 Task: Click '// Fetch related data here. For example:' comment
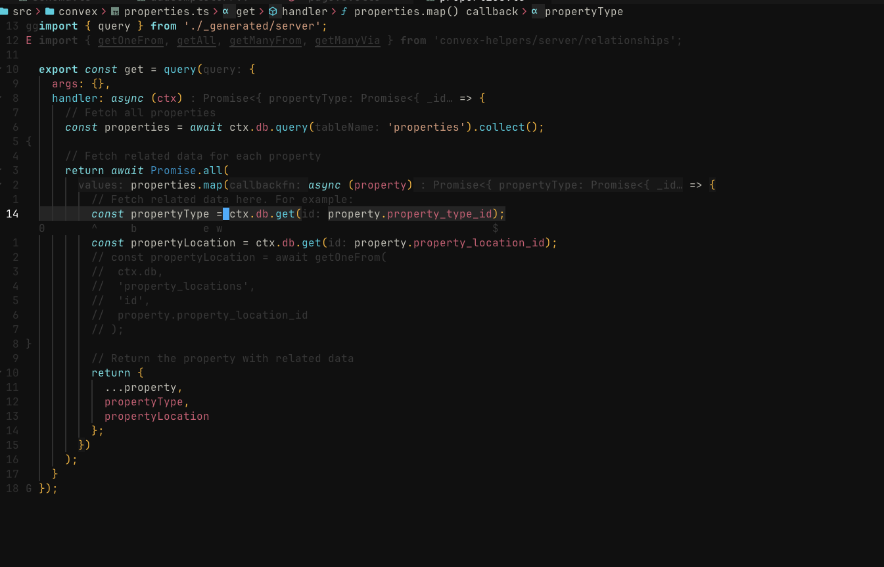pyautogui.click(x=223, y=200)
